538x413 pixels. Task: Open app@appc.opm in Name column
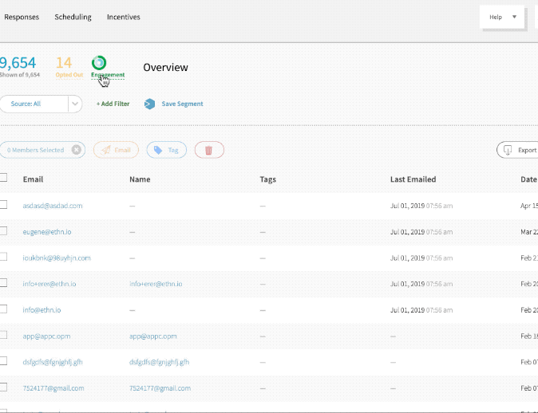tap(153, 336)
